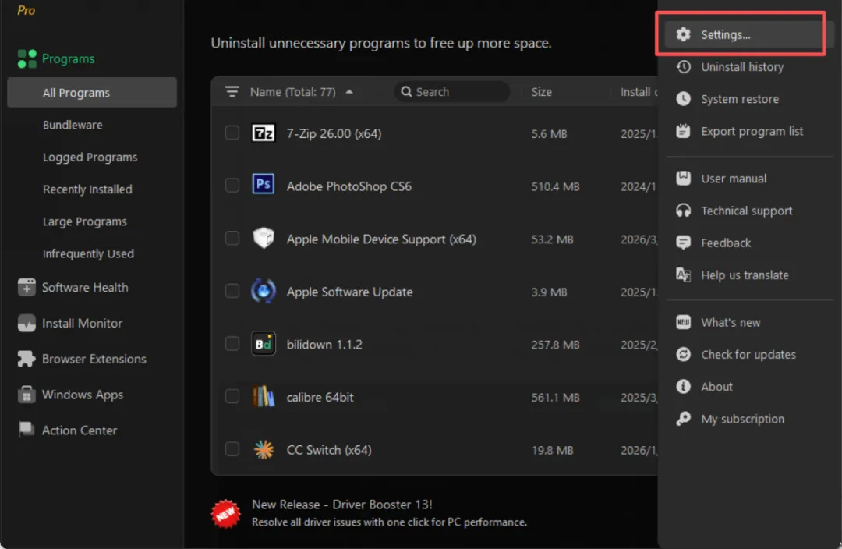This screenshot has width=842, height=549.
Task: Click the Apple Software Update icon
Action: pyautogui.click(x=264, y=291)
